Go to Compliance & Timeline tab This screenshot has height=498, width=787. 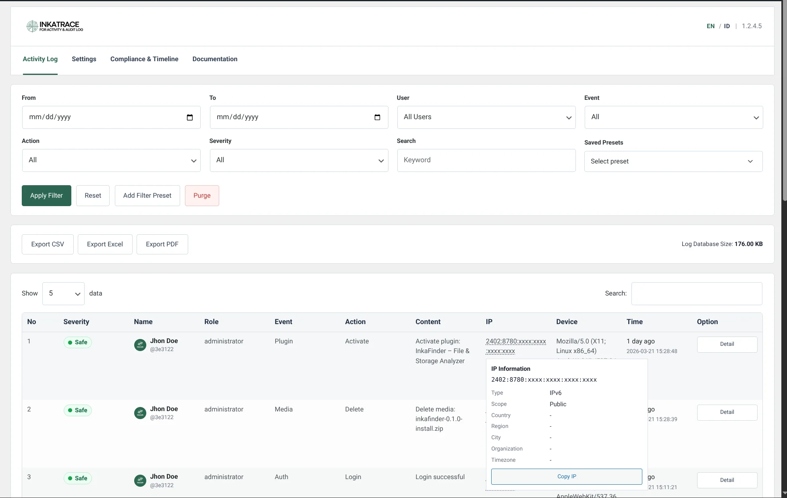pos(144,59)
